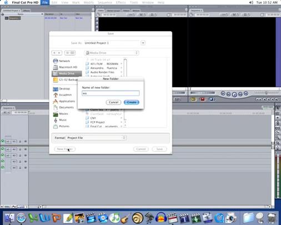This screenshot has height=225, width=281.
Task: Open the File menu
Action: 45,2
